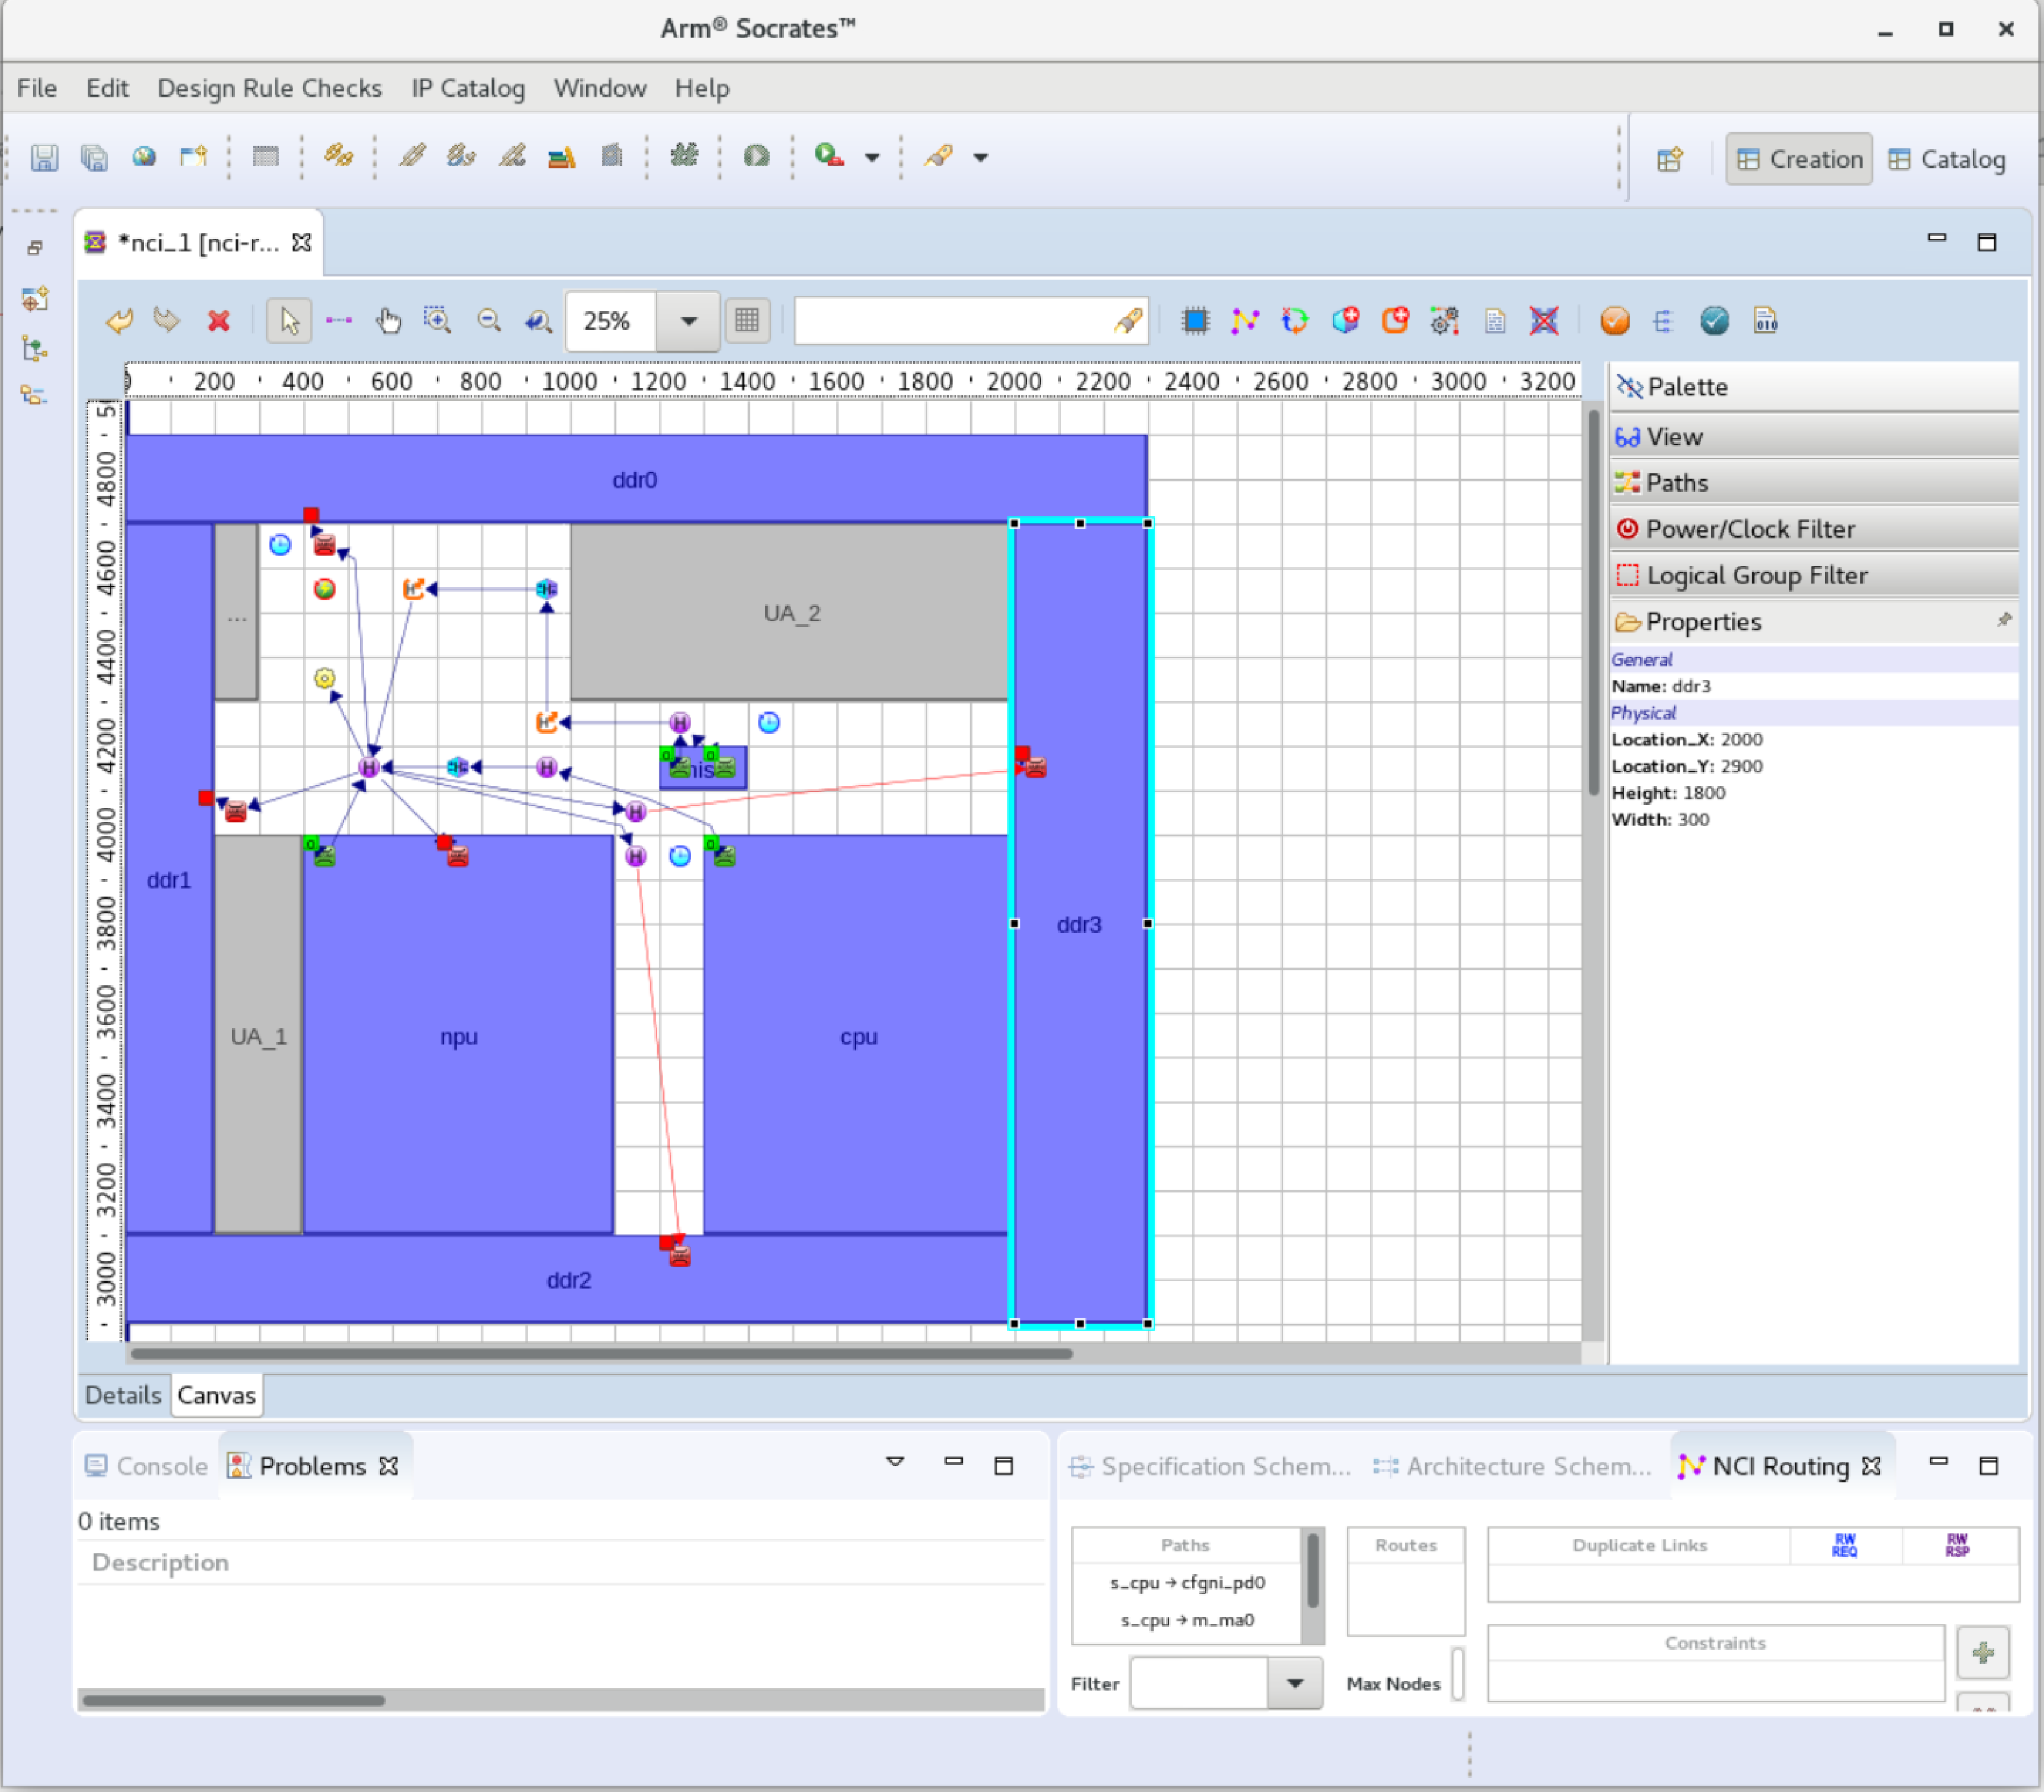Click the Open Perspective icon
The image size is (2044, 1792).
point(1670,159)
